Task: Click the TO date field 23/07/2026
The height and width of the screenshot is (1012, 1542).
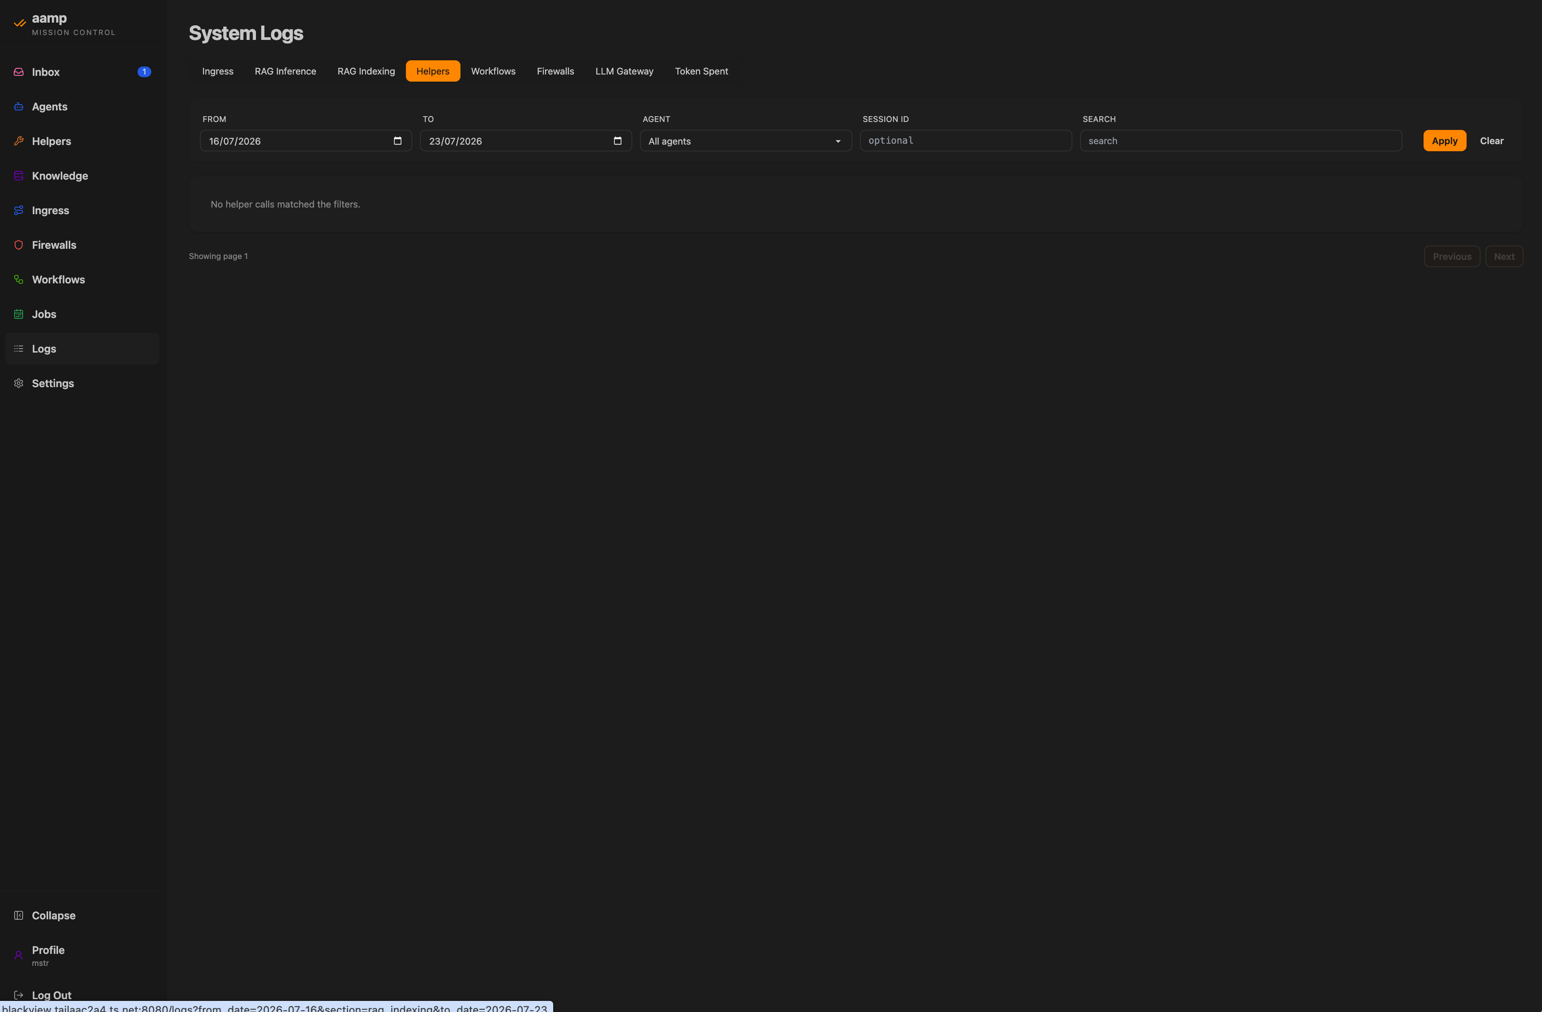Action: tap(525, 141)
